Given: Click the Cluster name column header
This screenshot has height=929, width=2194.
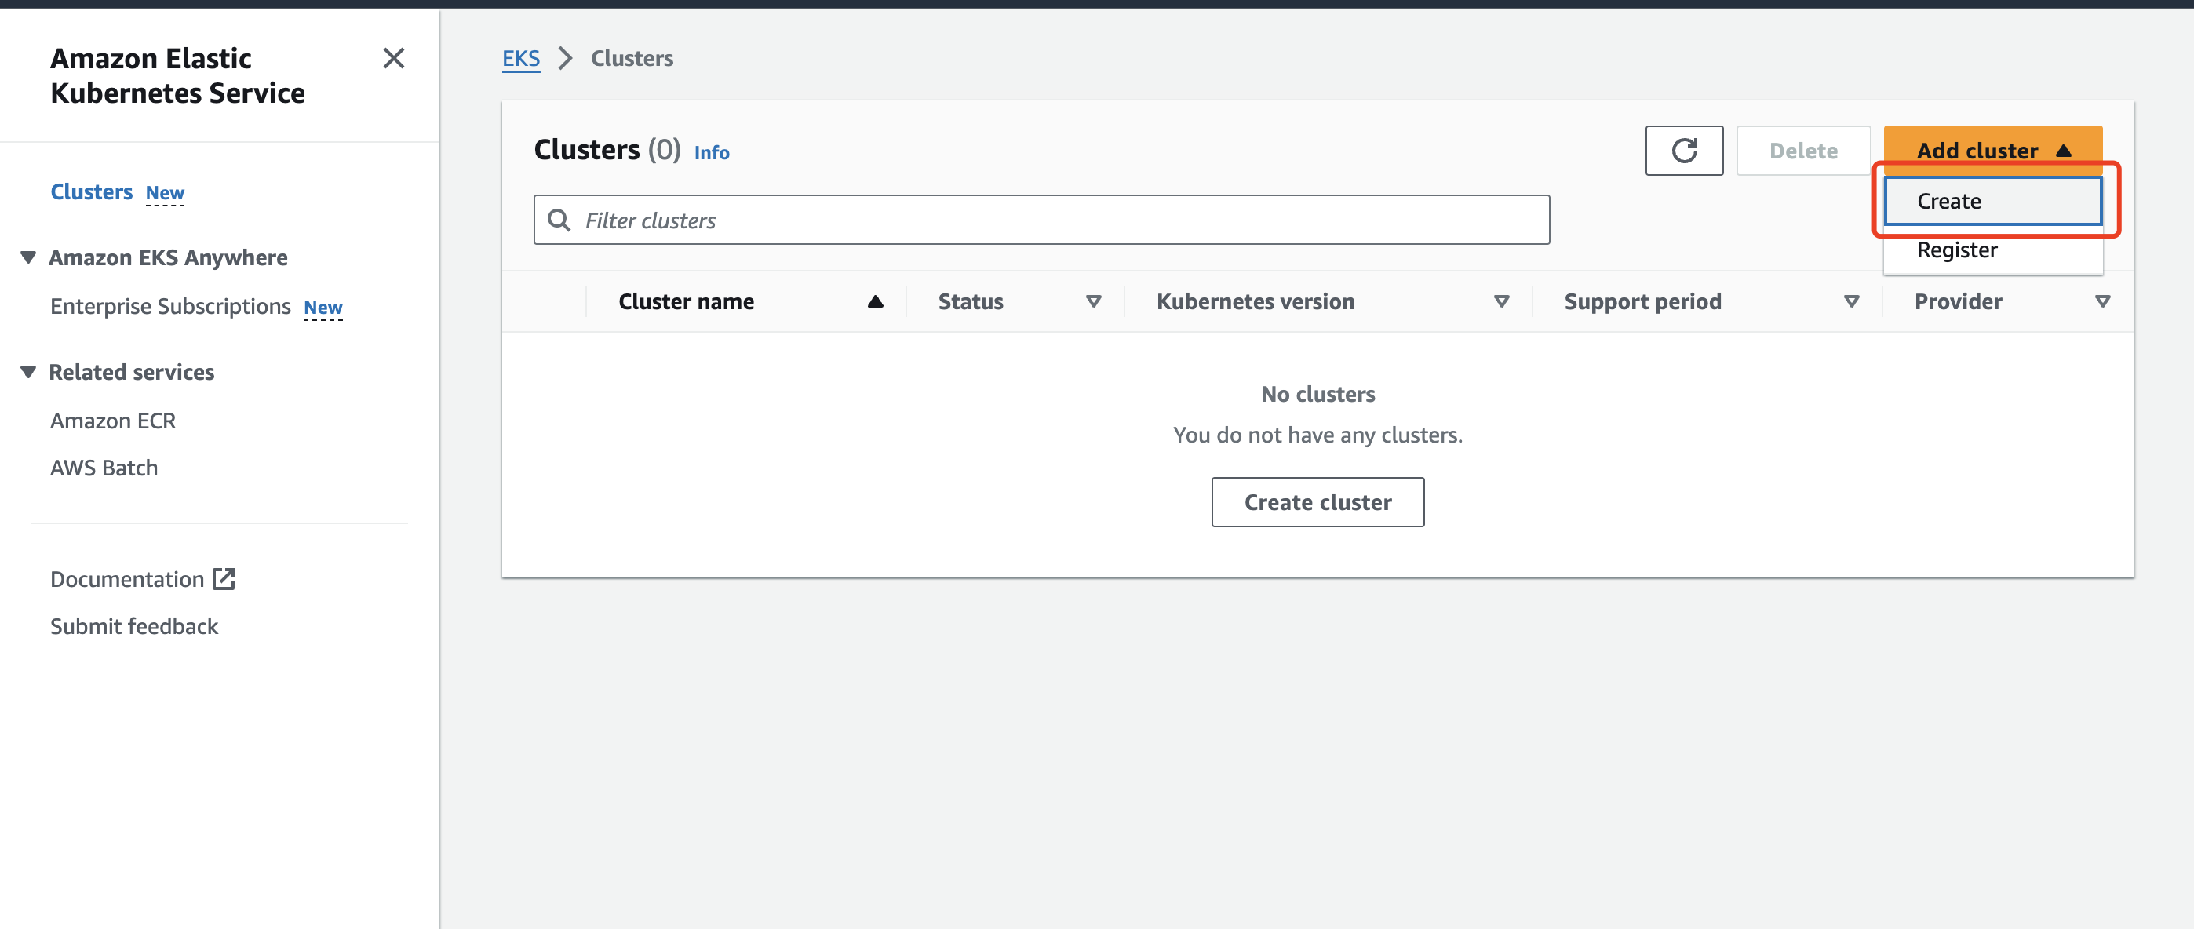Looking at the screenshot, I should [x=686, y=301].
